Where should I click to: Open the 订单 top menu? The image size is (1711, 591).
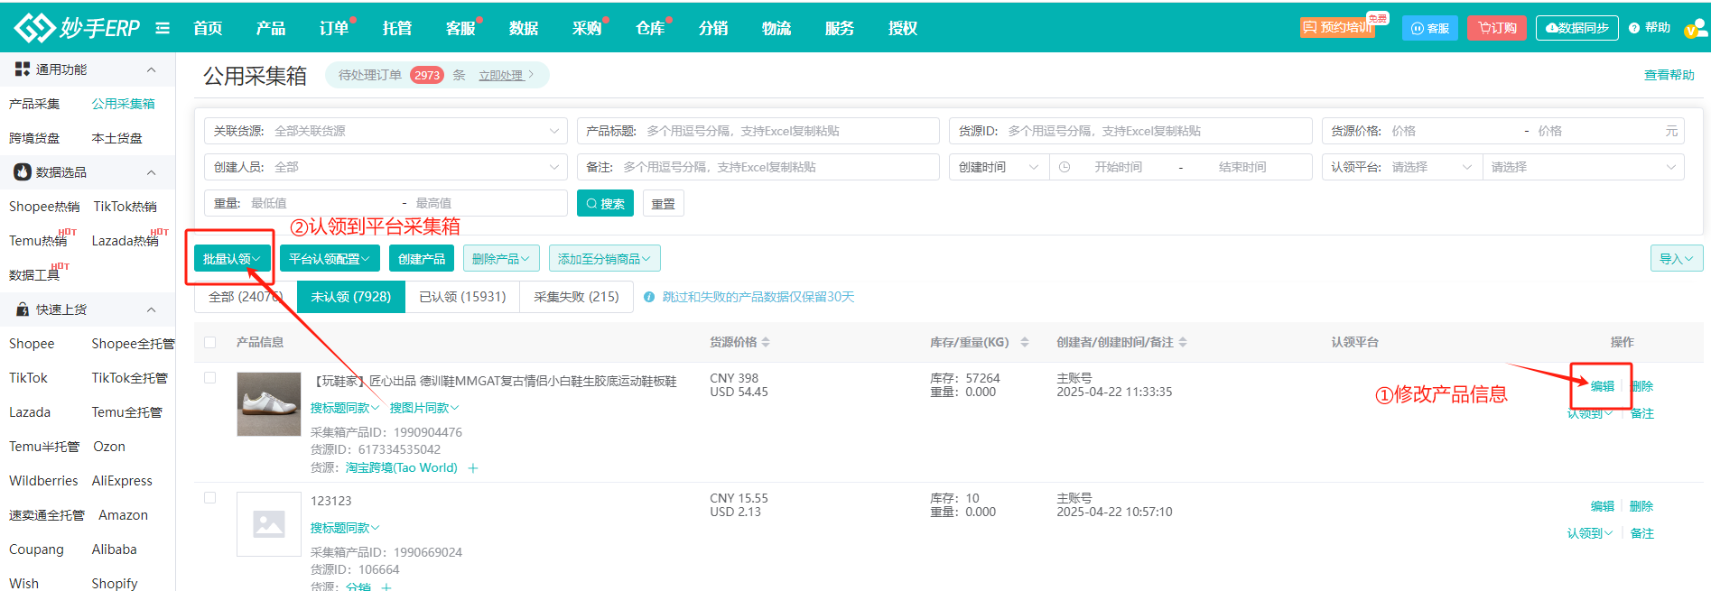click(334, 28)
